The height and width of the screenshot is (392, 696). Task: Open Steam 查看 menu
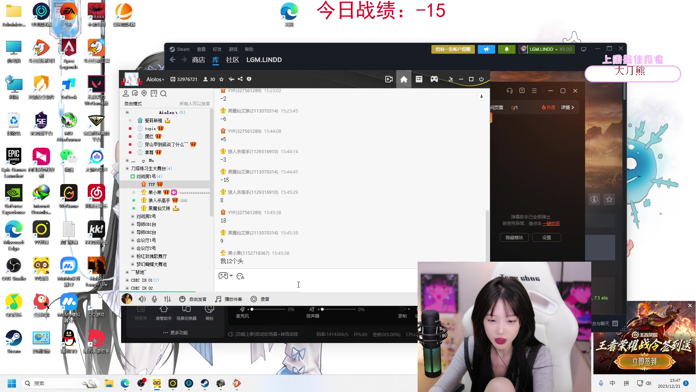click(x=201, y=49)
